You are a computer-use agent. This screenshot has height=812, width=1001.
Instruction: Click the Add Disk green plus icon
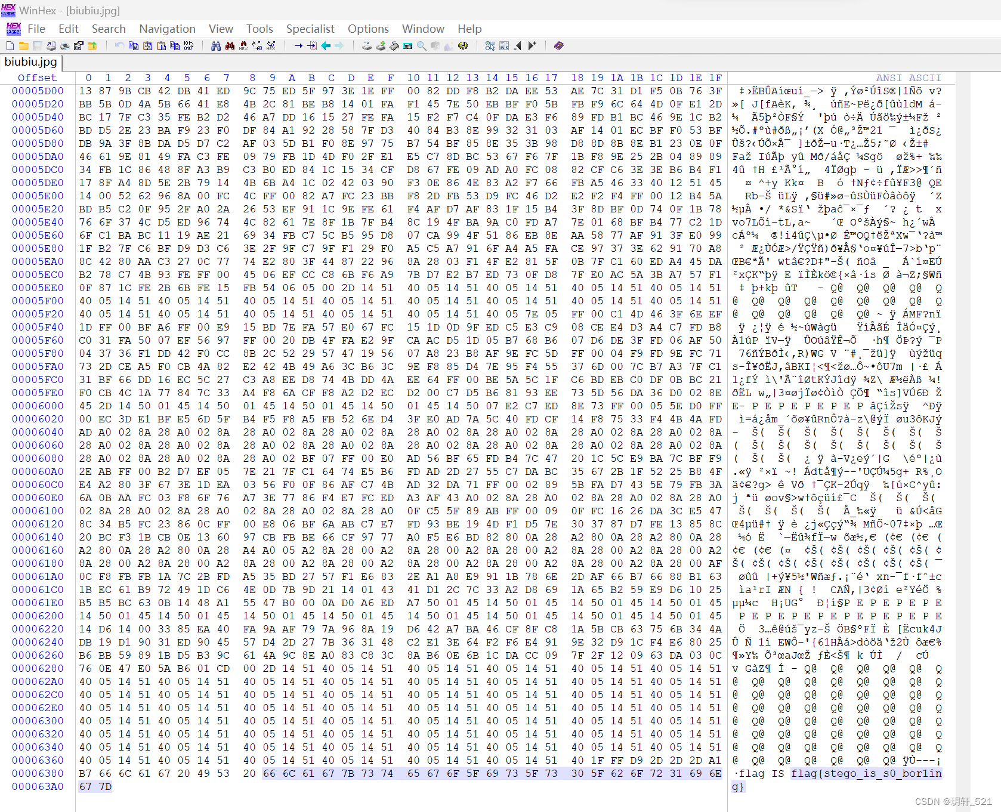pos(381,46)
